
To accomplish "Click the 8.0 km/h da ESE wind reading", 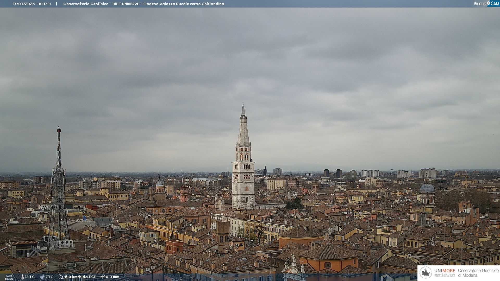I will (x=80, y=277).
